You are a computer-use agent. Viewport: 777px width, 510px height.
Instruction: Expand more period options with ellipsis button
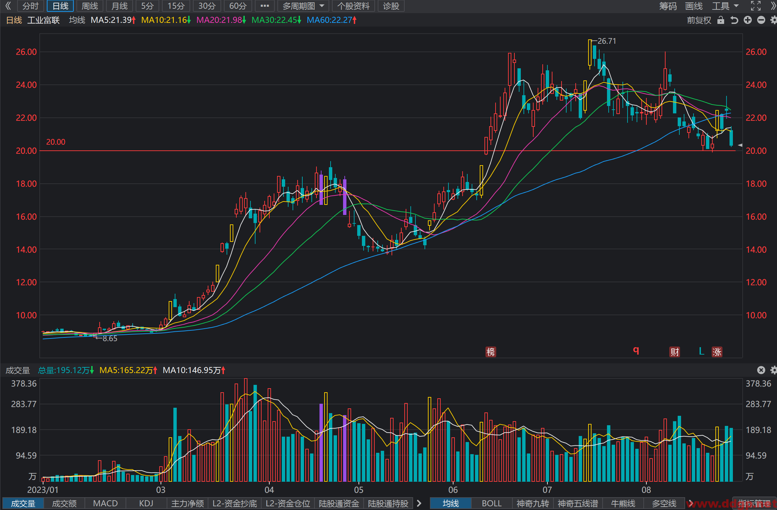click(x=265, y=6)
